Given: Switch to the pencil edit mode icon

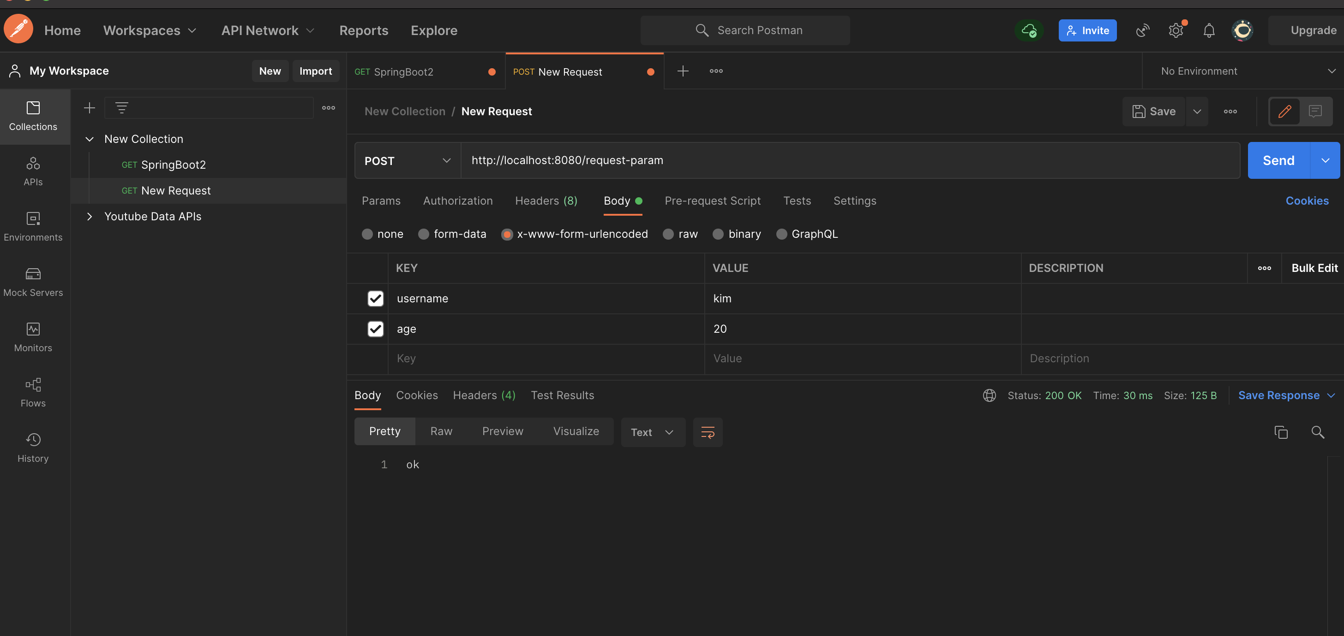Looking at the screenshot, I should coord(1284,112).
